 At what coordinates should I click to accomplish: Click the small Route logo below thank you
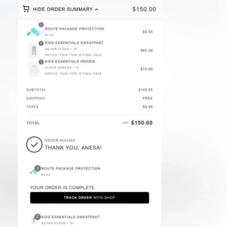pos(34,172)
